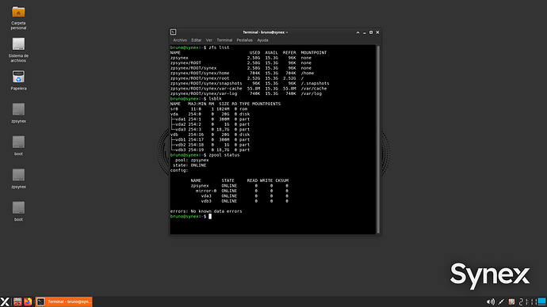Image resolution: width=547 pixels, height=307 pixels.
Task: Open the Papelera trash icon
Action: pos(18,81)
